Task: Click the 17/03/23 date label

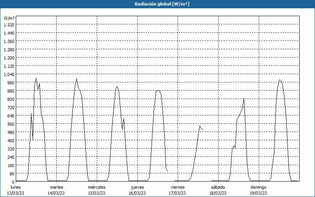Action: coord(178,193)
